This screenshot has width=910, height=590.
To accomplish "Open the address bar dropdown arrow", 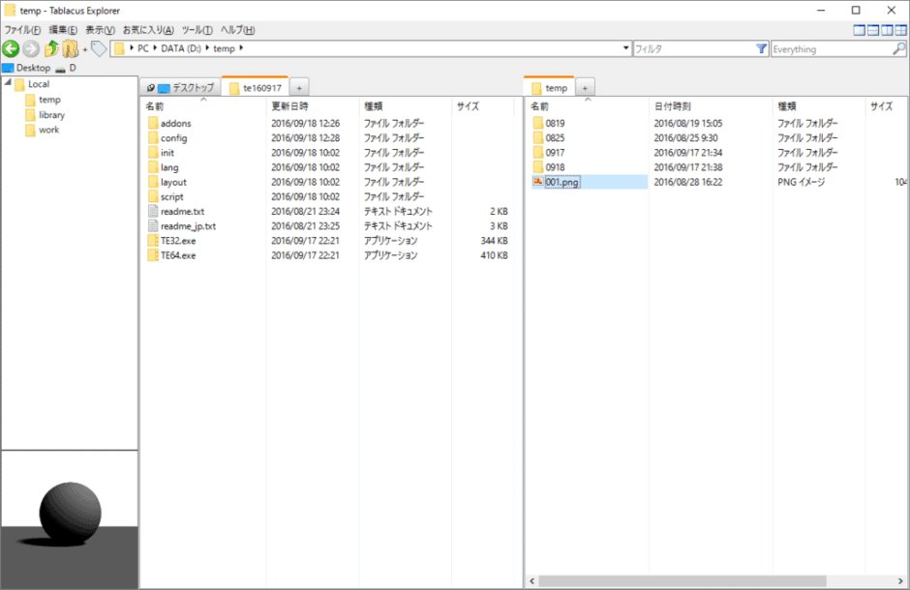I will [626, 47].
